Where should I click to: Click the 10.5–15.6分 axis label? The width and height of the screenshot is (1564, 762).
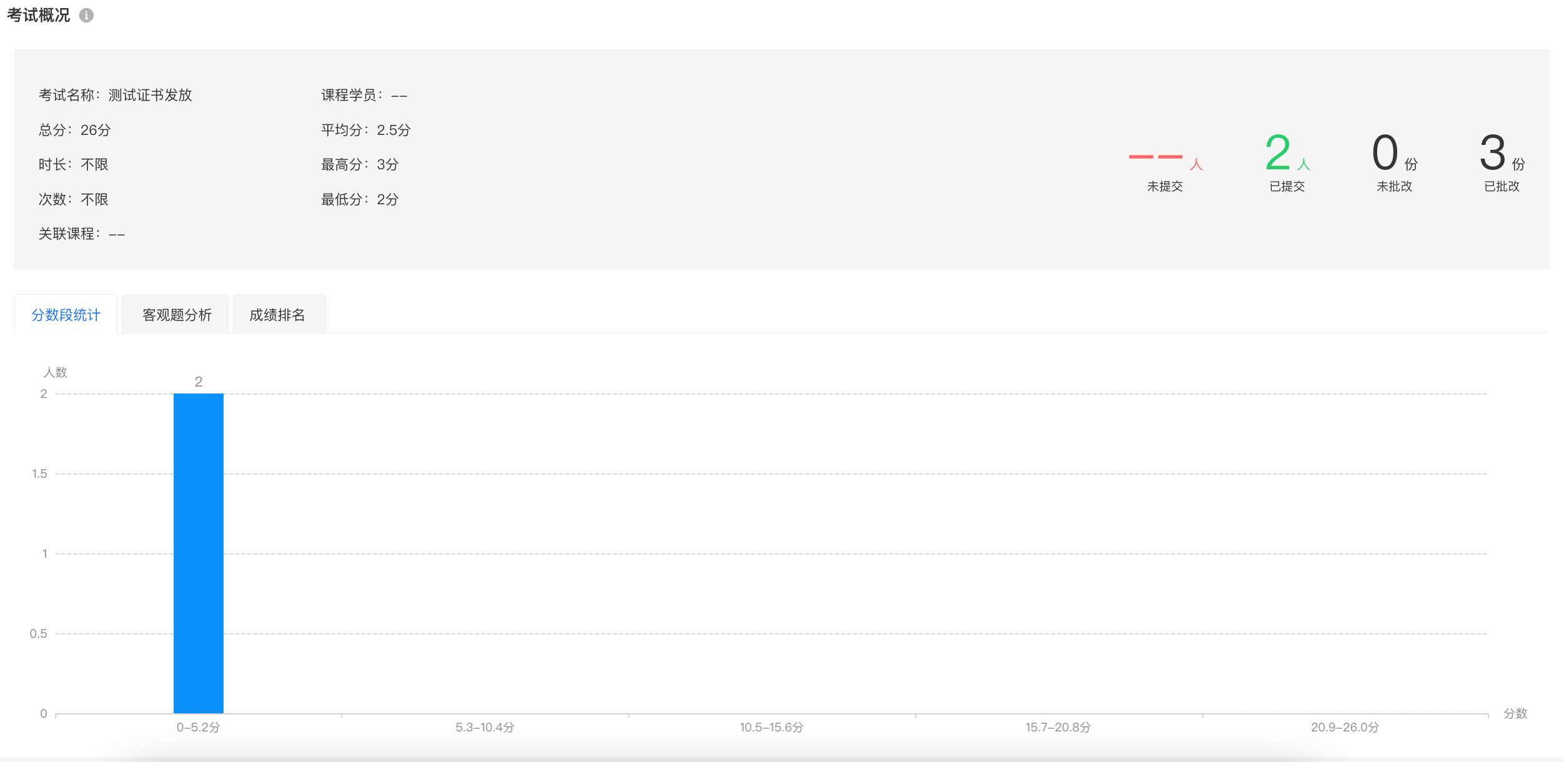[771, 727]
